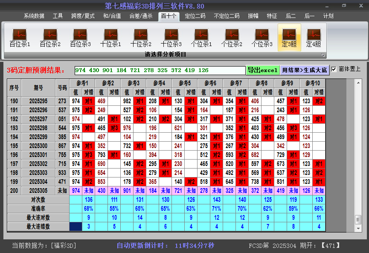Open the 系统数据 menu
The width and height of the screenshot is (369, 253).
pyautogui.click(x=34, y=16)
